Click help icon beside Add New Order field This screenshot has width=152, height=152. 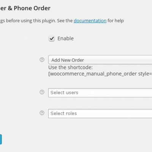[42, 60]
